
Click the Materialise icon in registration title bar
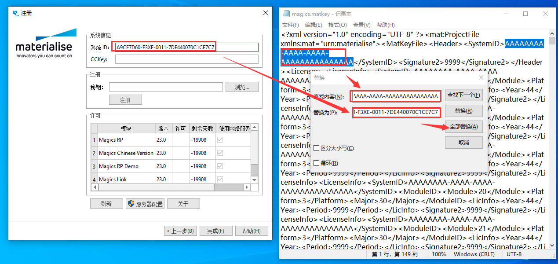point(16,13)
